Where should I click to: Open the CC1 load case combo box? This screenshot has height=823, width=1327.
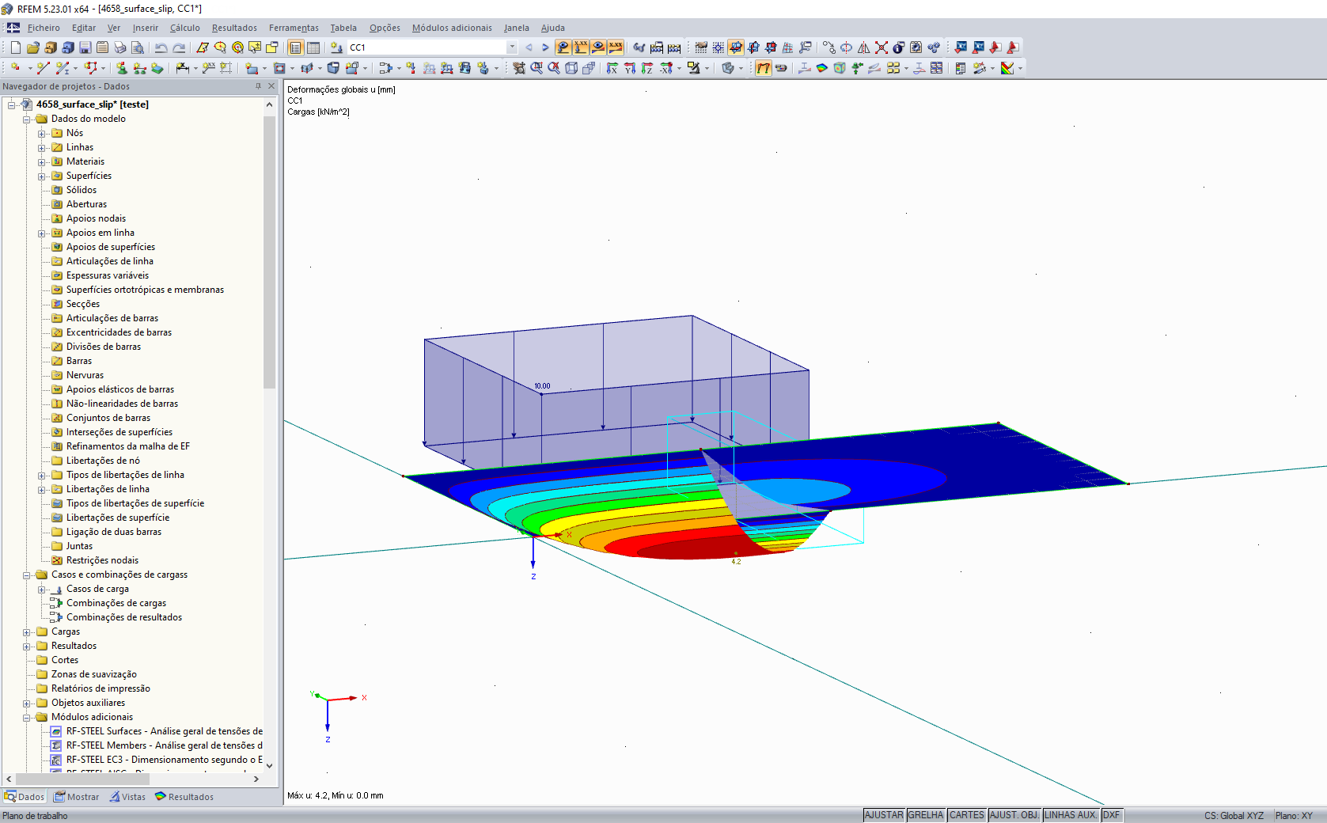[x=433, y=47]
